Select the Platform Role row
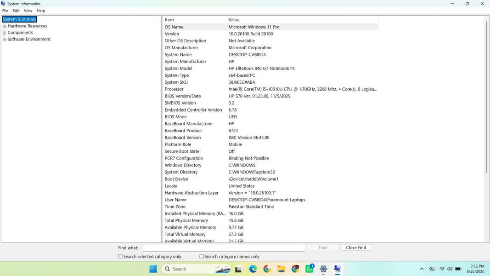 271,144
